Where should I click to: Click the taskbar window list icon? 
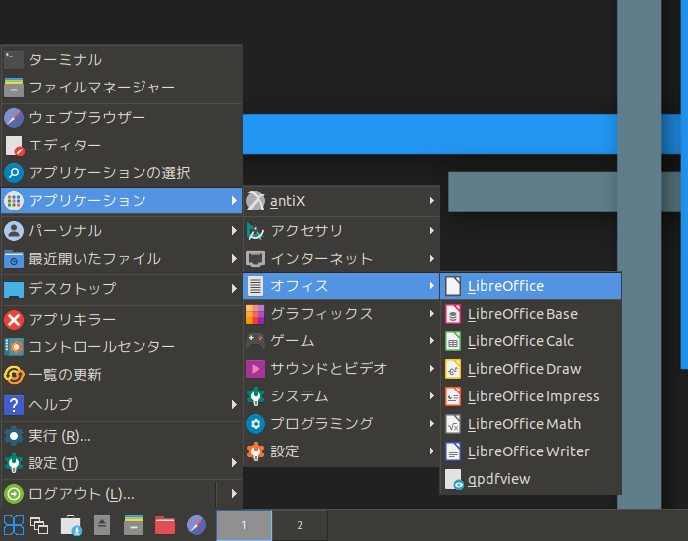[x=39, y=525]
